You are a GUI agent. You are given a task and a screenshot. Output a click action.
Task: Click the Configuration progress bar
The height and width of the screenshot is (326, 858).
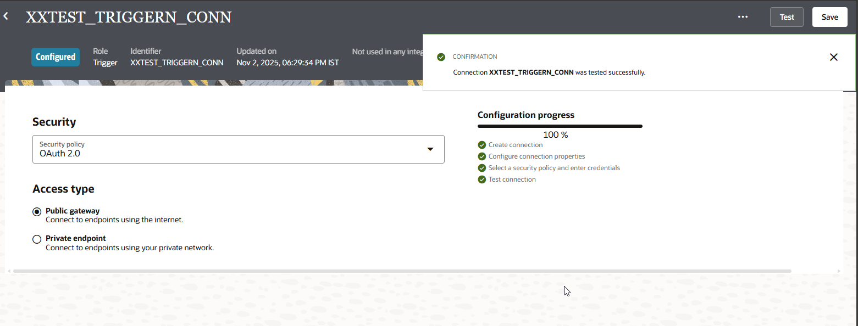(x=560, y=126)
